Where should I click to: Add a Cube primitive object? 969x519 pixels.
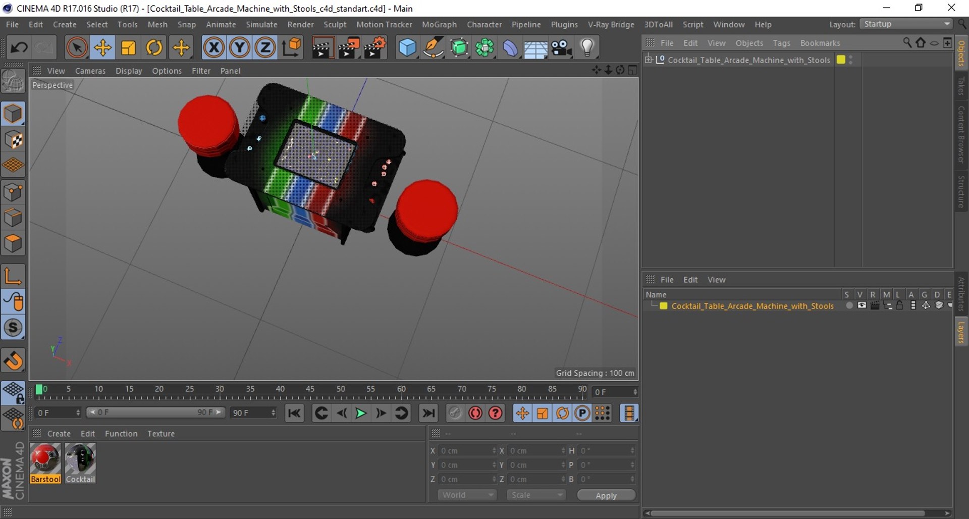click(x=407, y=48)
